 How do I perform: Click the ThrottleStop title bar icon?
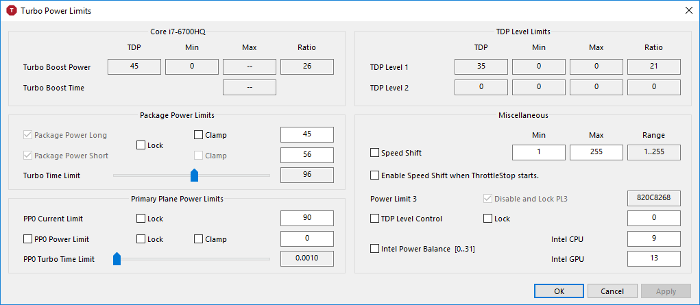(11, 11)
